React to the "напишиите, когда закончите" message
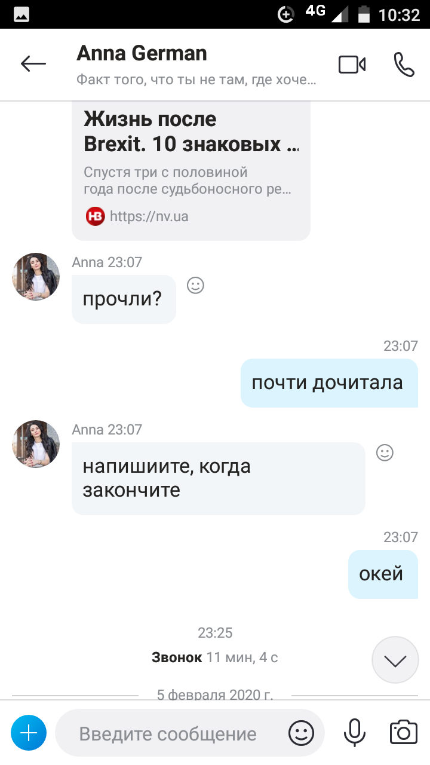430x765 pixels. pyautogui.click(x=385, y=453)
